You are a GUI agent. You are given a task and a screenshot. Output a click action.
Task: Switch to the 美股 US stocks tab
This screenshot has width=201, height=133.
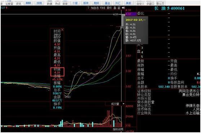pos(129,3)
